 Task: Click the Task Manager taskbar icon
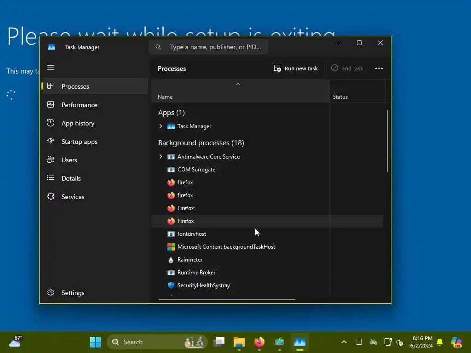[x=300, y=342]
